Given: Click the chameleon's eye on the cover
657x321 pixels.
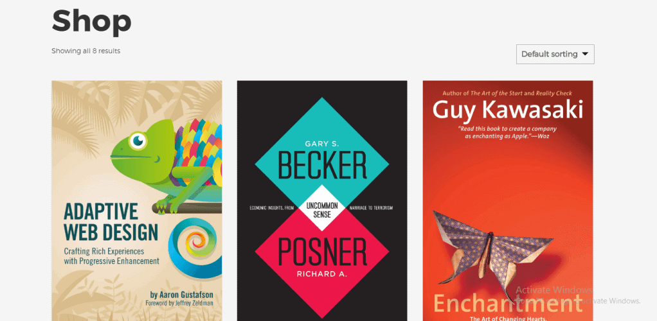Looking at the screenshot, I should pos(138,140).
